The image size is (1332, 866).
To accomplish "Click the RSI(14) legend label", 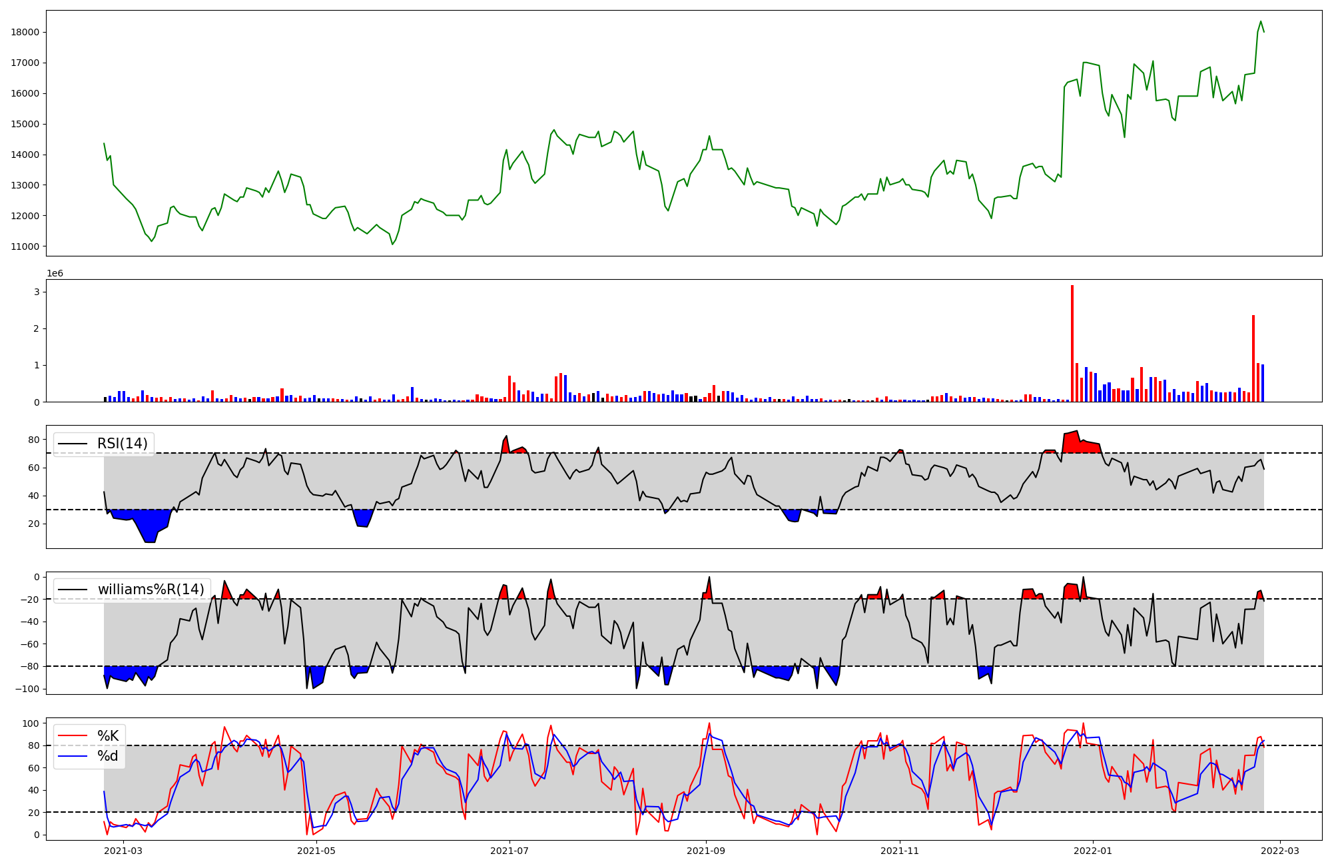I will (122, 444).
